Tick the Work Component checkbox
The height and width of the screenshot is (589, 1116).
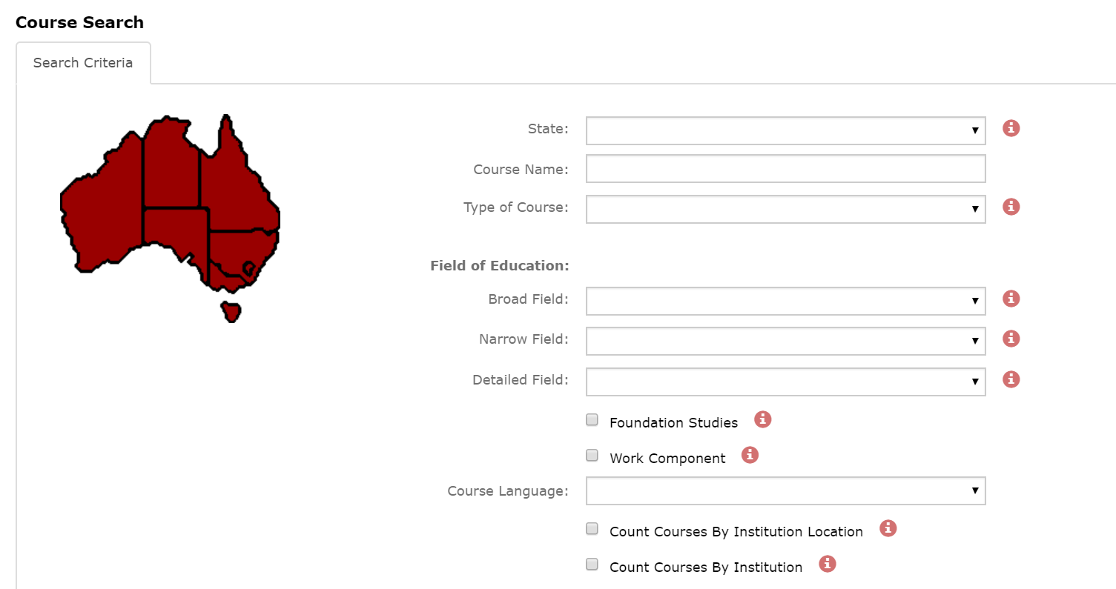pyautogui.click(x=592, y=456)
